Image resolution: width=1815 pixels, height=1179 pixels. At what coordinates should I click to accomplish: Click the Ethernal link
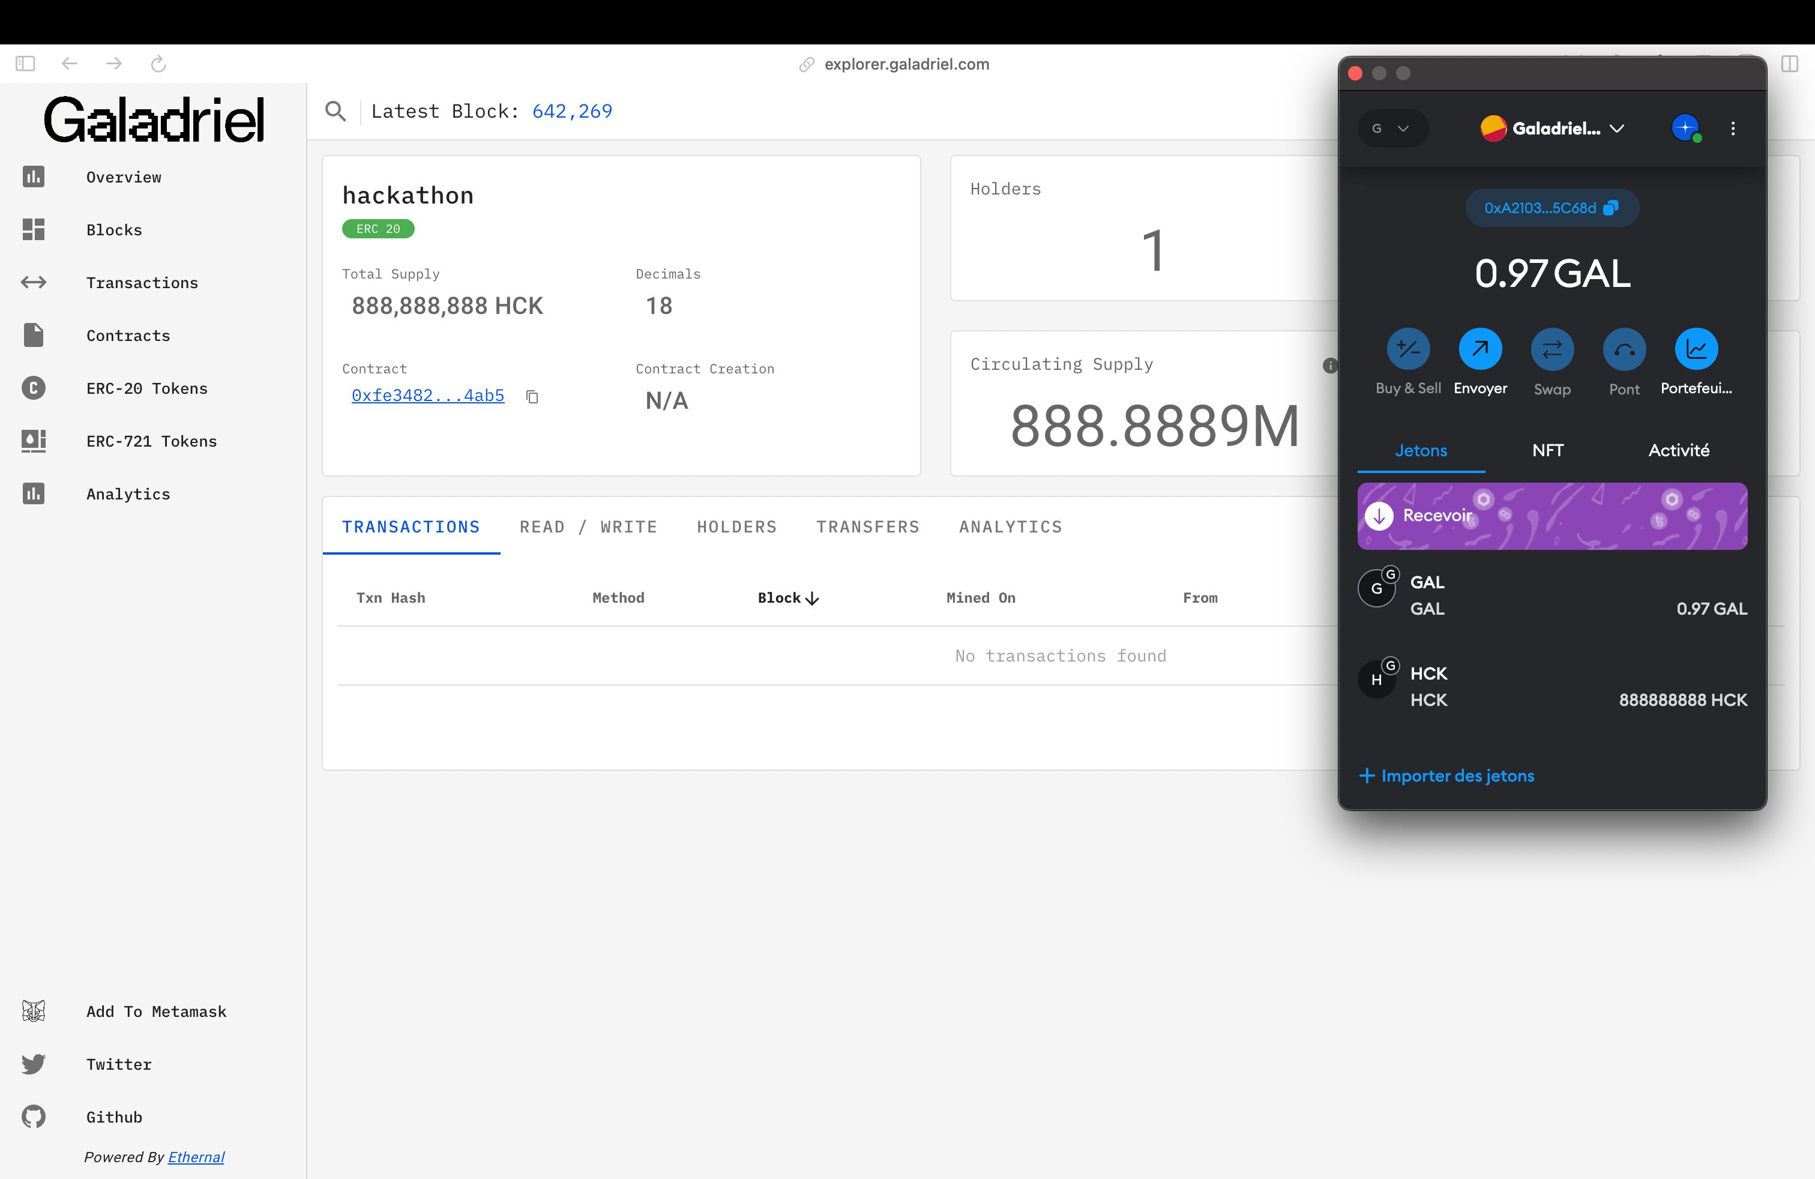click(196, 1157)
